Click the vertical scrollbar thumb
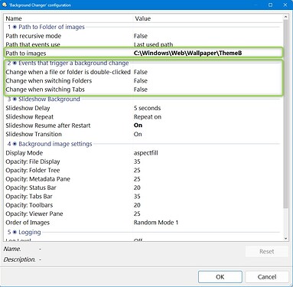The width and height of the screenshot is (293, 287). pos(285,114)
